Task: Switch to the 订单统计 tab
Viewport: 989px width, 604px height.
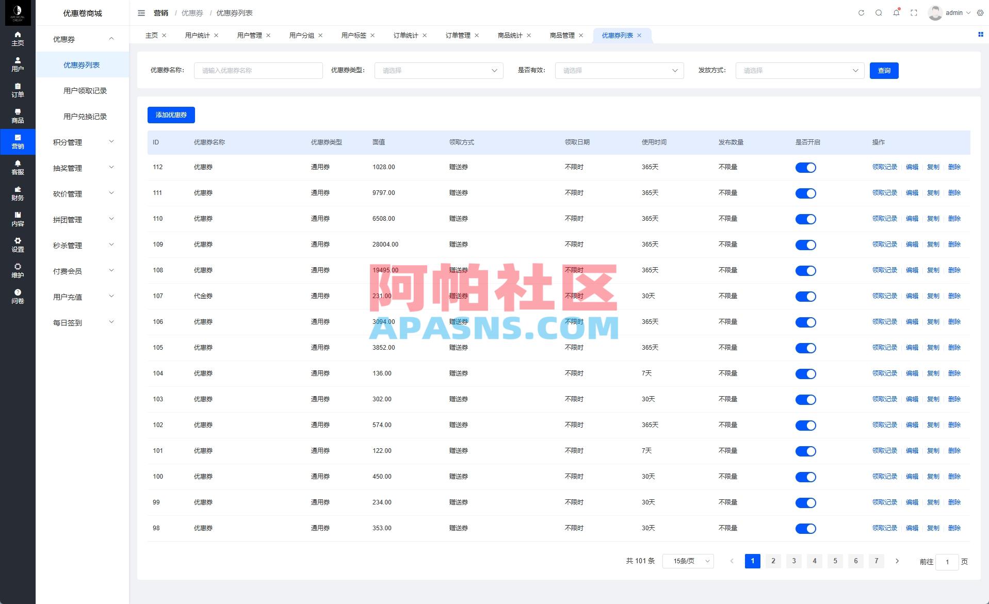Action: coord(406,35)
